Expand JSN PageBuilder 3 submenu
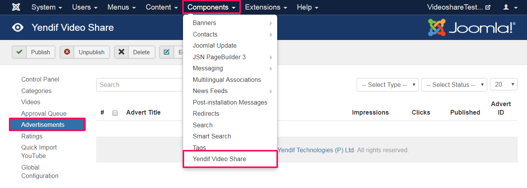527x188 pixels. coord(230,57)
